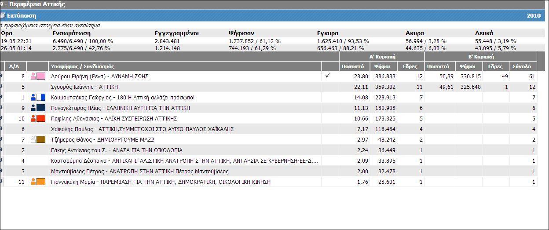The height and width of the screenshot is (230, 549).
Task: Click the 26-05 01:14 timestamp
Action: click(16, 48)
